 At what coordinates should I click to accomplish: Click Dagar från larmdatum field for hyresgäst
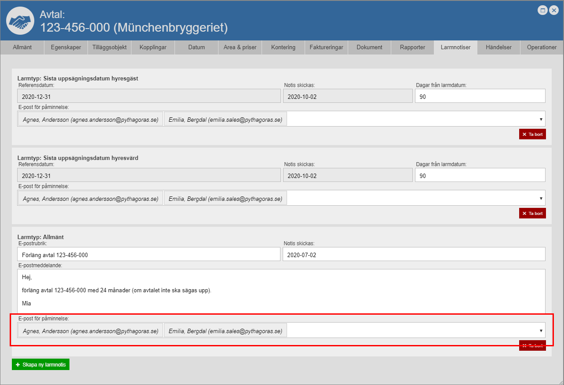pyautogui.click(x=480, y=96)
